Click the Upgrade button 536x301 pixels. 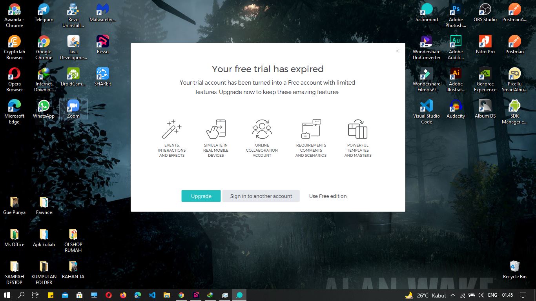click(201, 196)
